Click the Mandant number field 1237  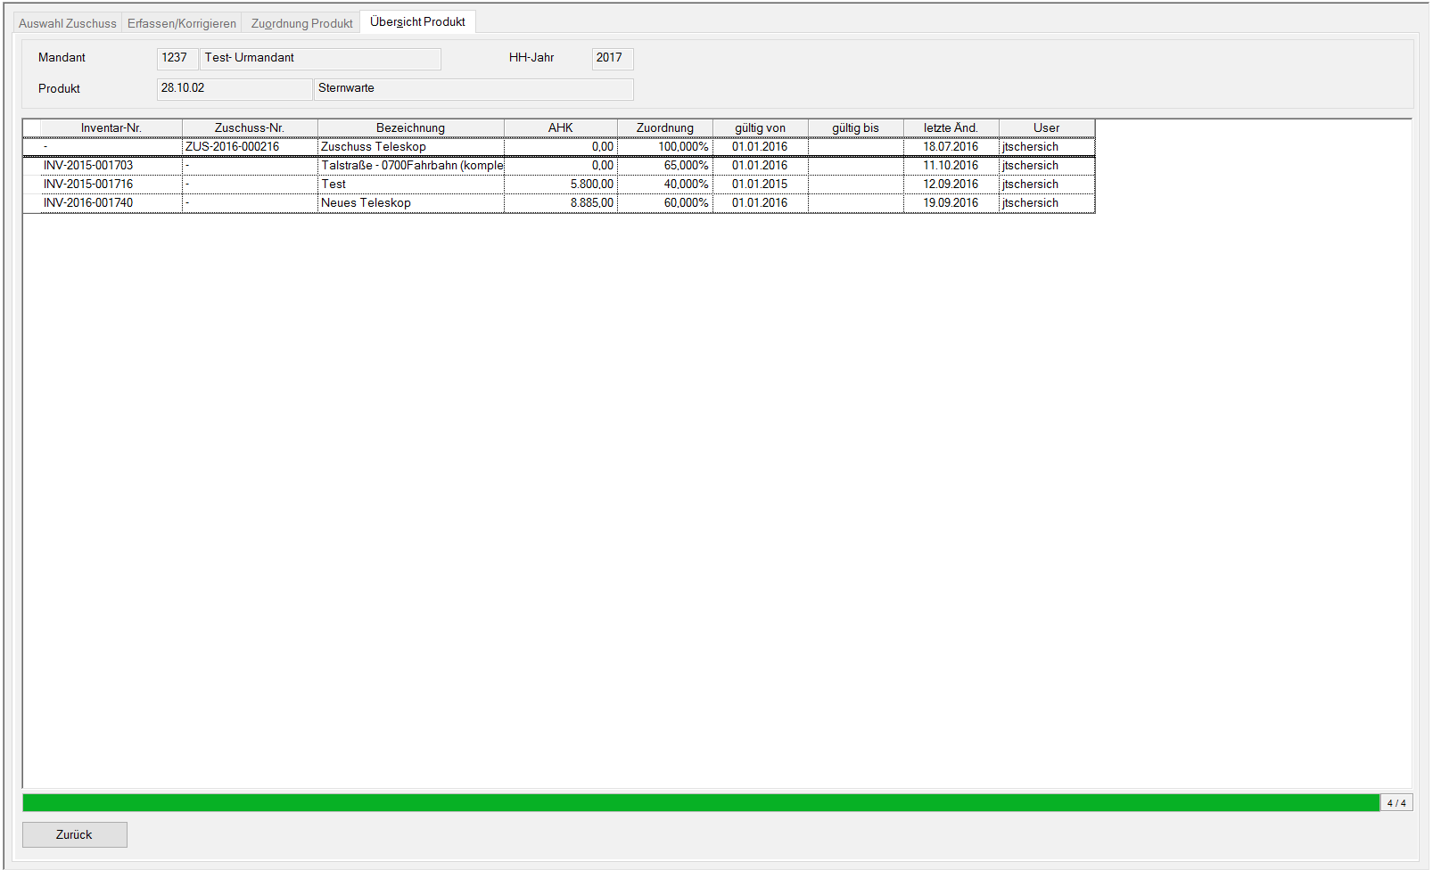tap(177, 58)
